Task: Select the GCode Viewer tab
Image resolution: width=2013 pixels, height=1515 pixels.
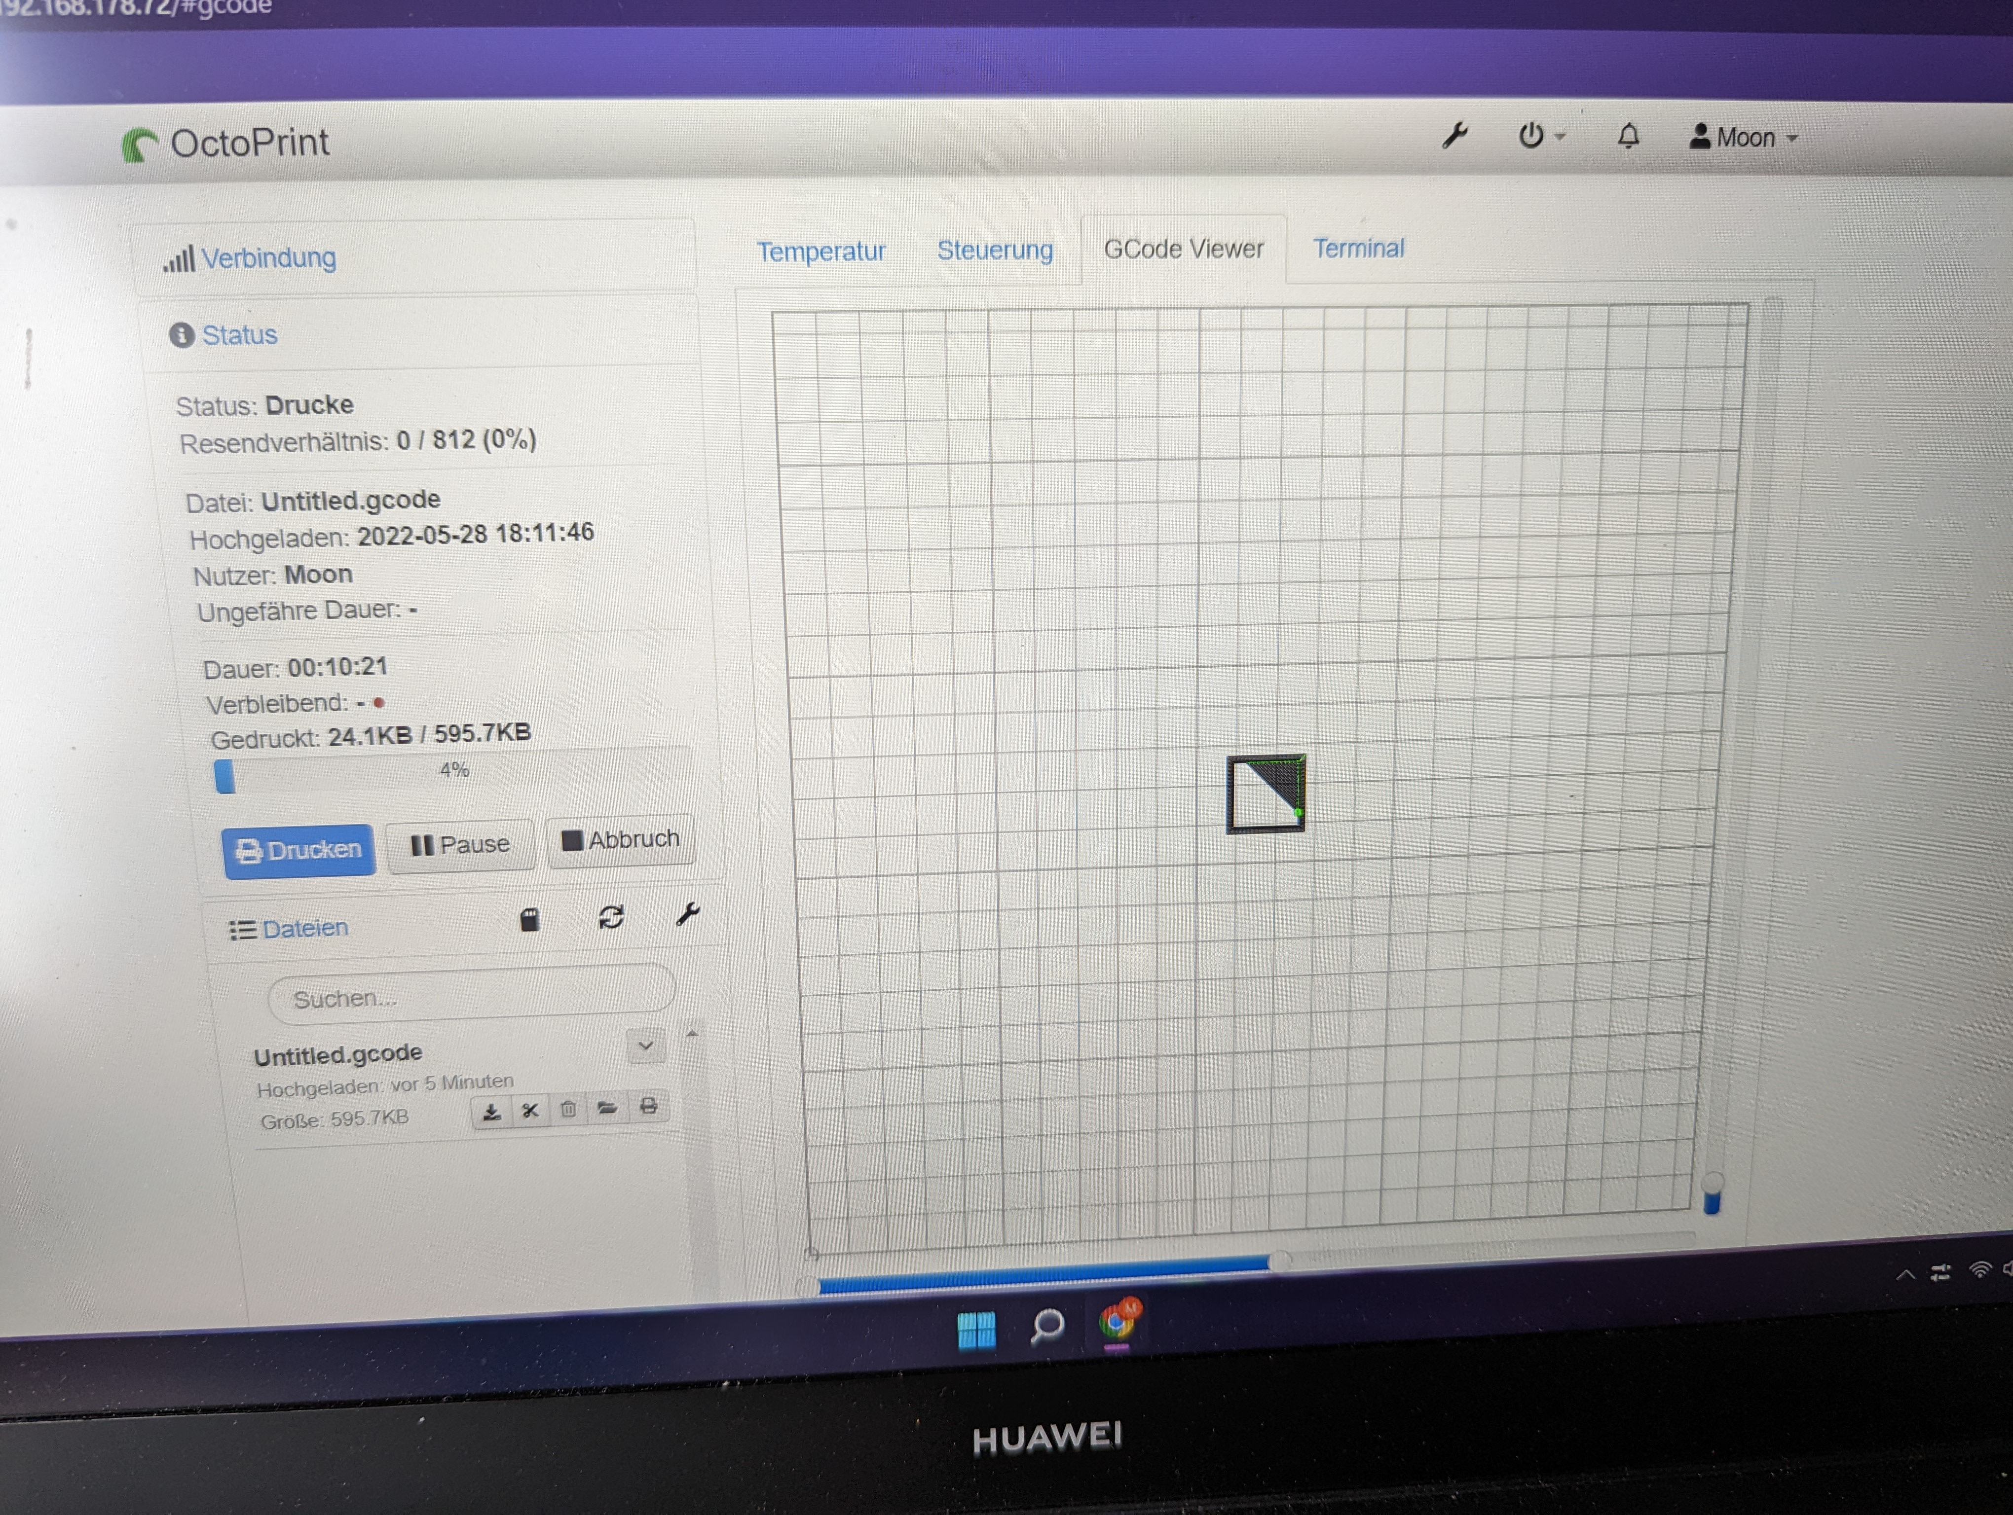Action: click(1183, 249)
